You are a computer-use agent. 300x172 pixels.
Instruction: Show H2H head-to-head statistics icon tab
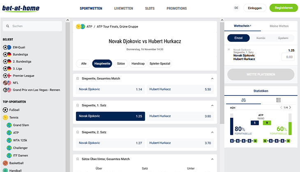pos(243,100)
